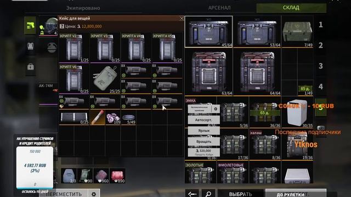Go to storage page 2
This screenshot has width=351, height=197.
click(320, 45)
